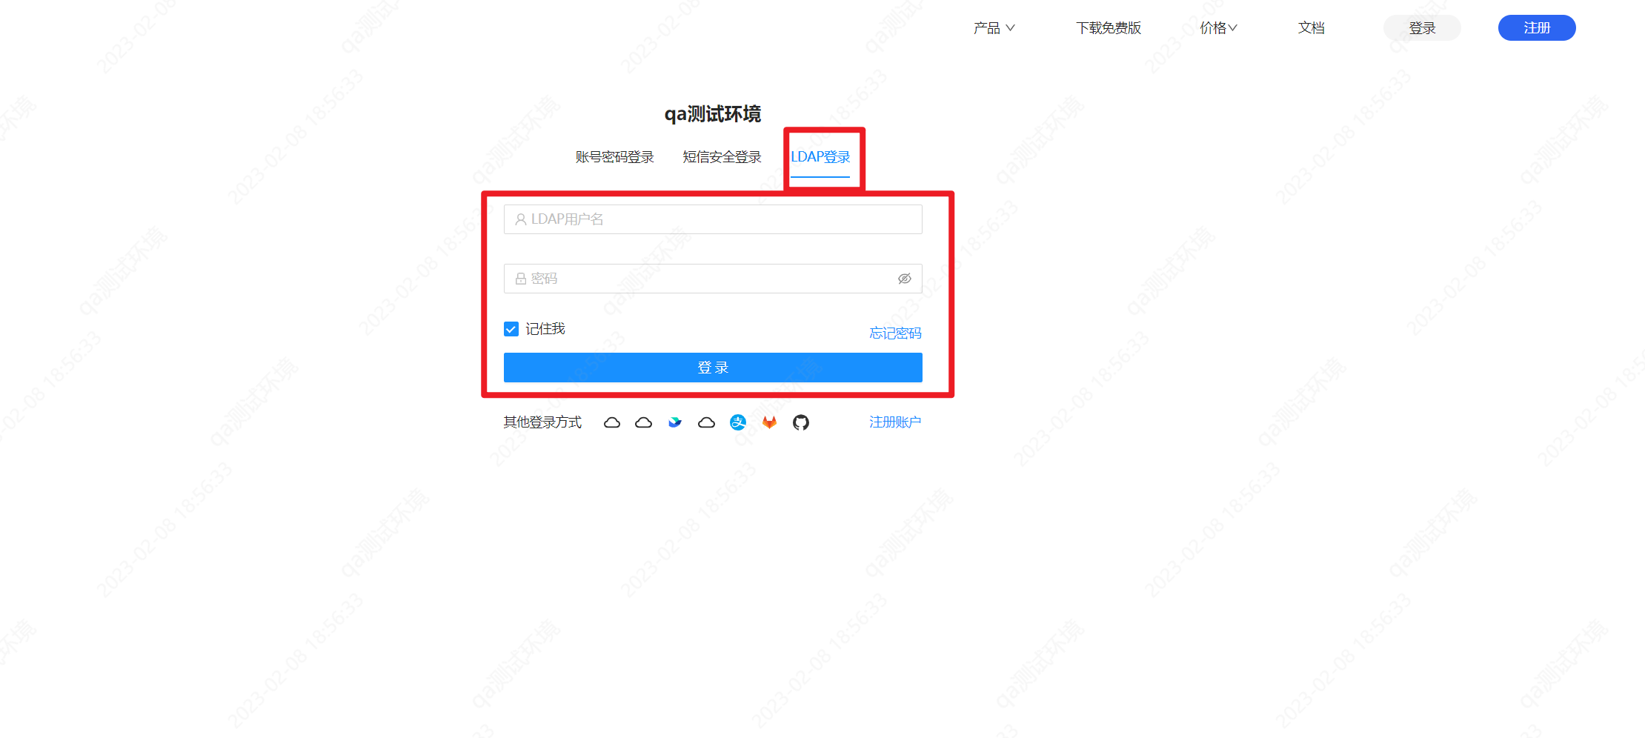Switch to the 短信安全登录 tab
1645x738 pixels.
coord(720,156)
